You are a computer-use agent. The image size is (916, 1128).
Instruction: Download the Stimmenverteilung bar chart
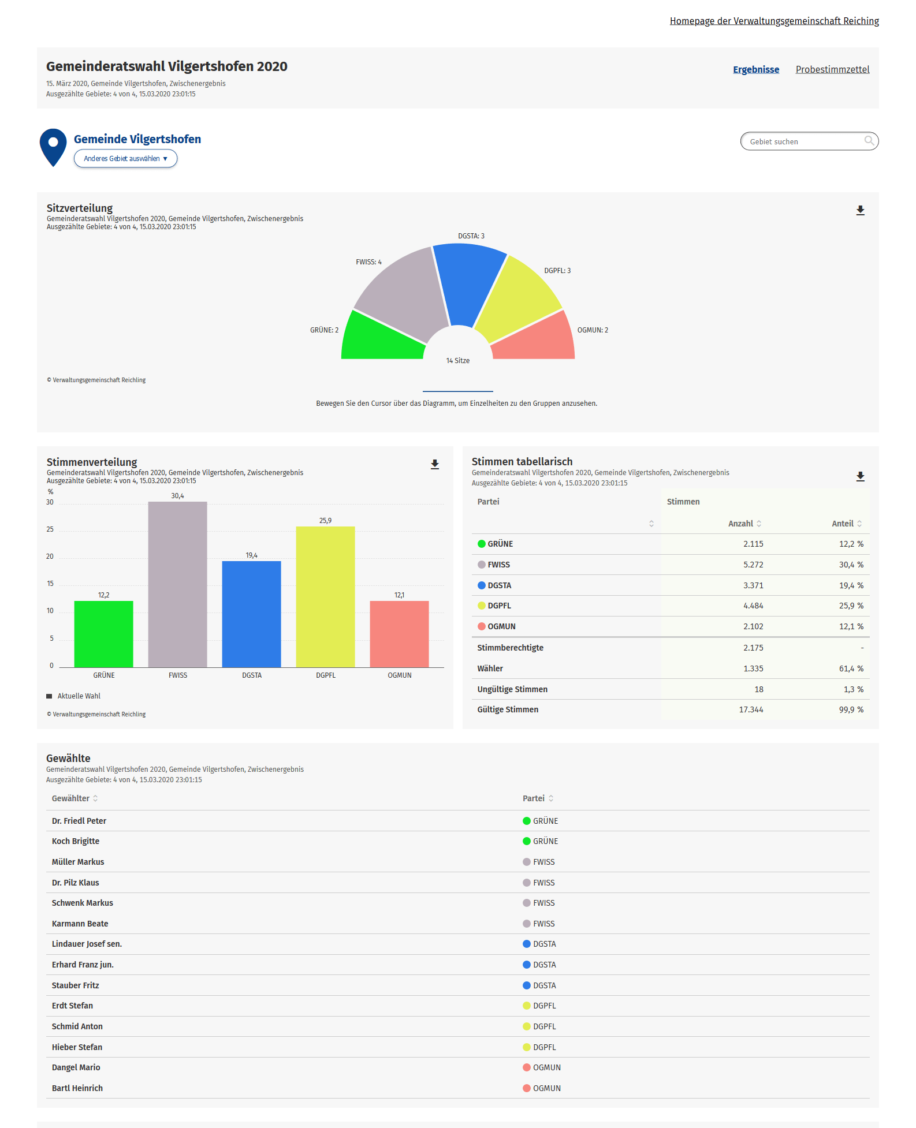[435, 465]
